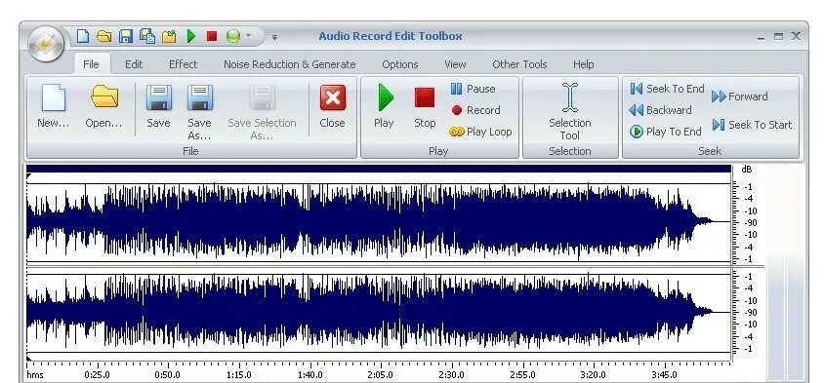Stop playback with large Stop button
This screenshot has width=824, height=383.
pos(424,107)
